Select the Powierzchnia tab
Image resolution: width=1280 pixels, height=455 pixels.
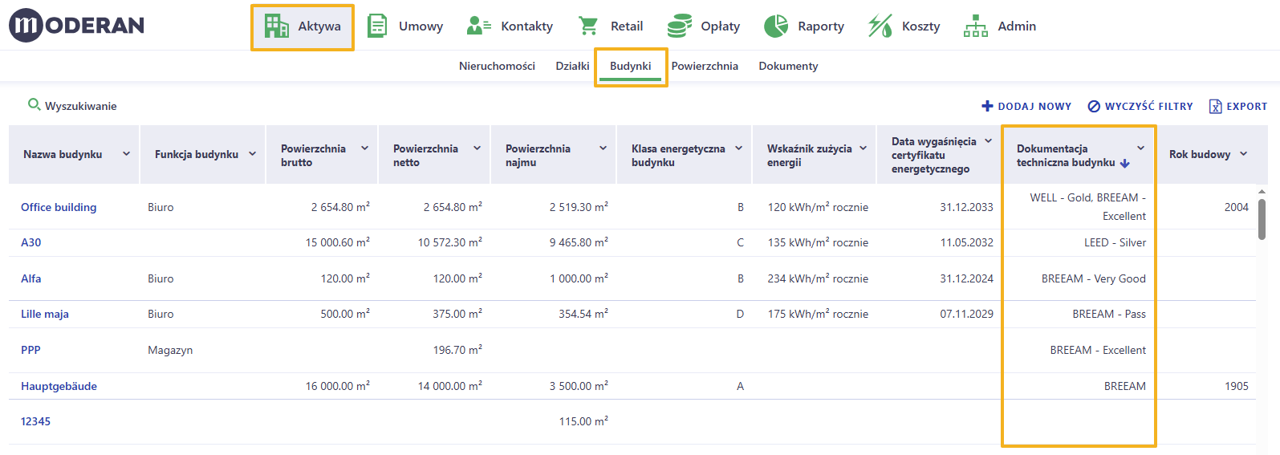coord(705,66)
